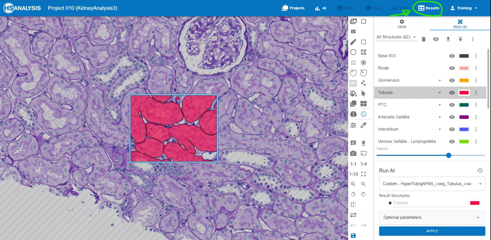This screenshot has height=240, width=491.
Task: Click the brain AI tool icon
Action: (x=353, y=114)
